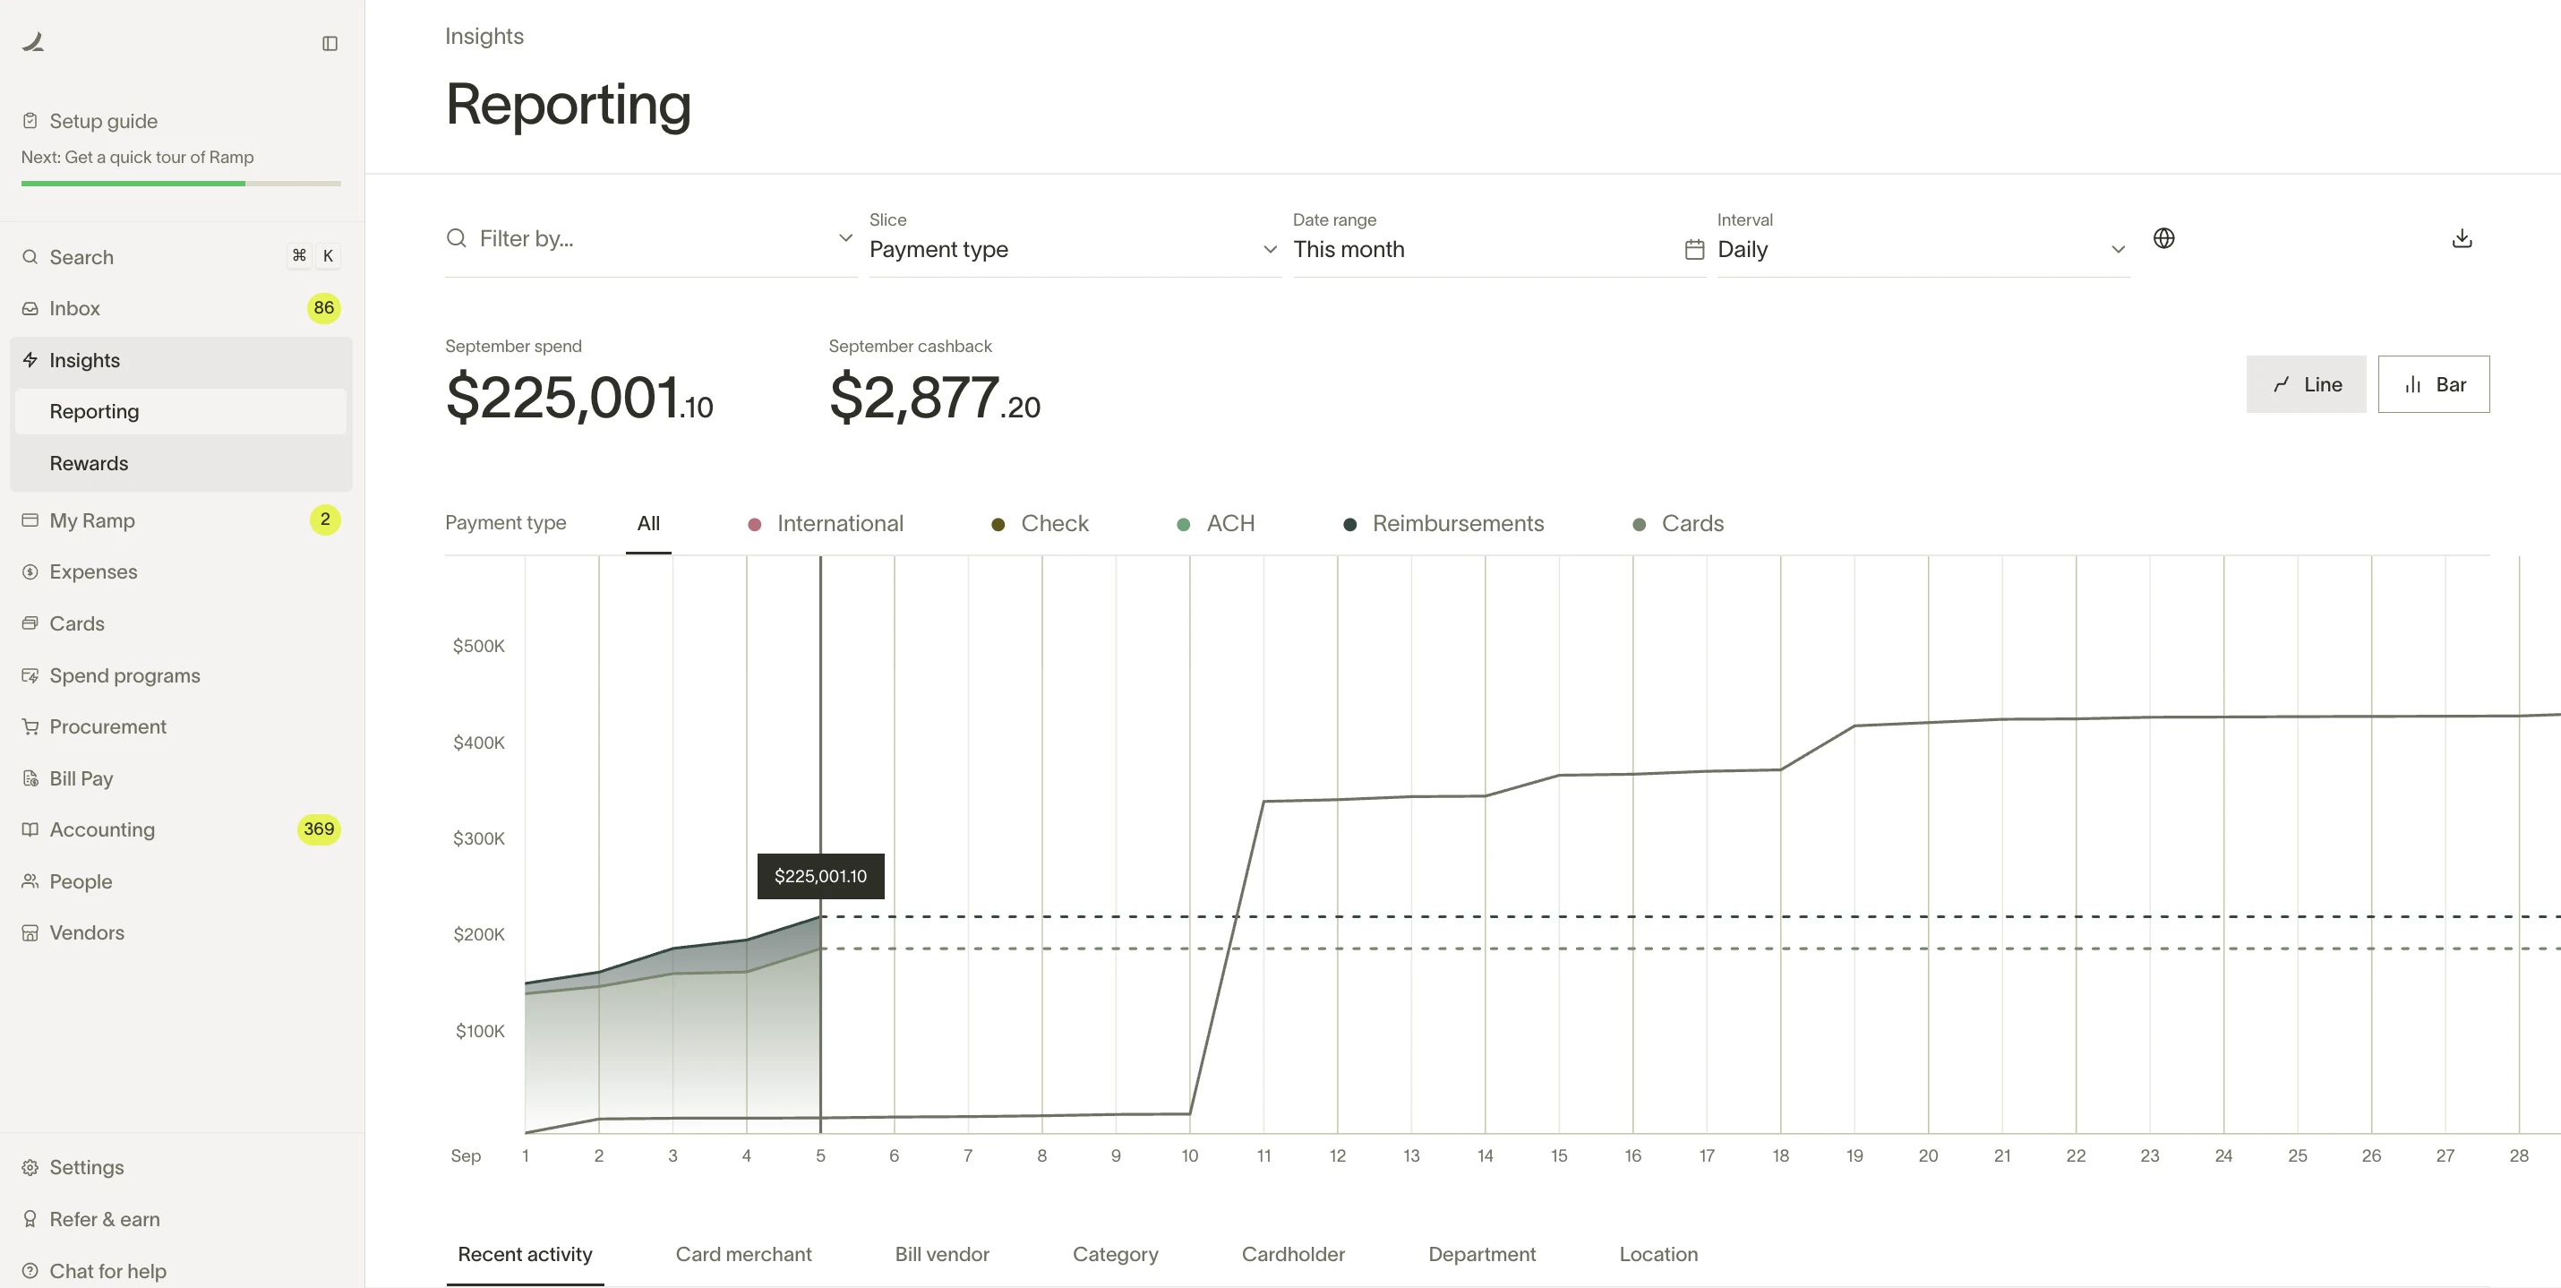Screen dimensions: 2561x1288
Task: Click the globe currency icon
Action: coord(2163,239)
